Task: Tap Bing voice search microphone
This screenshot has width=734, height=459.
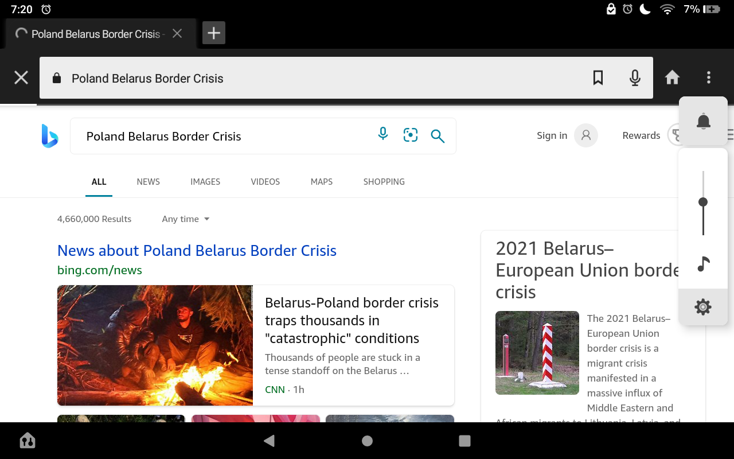Action: tap(383, 135)
